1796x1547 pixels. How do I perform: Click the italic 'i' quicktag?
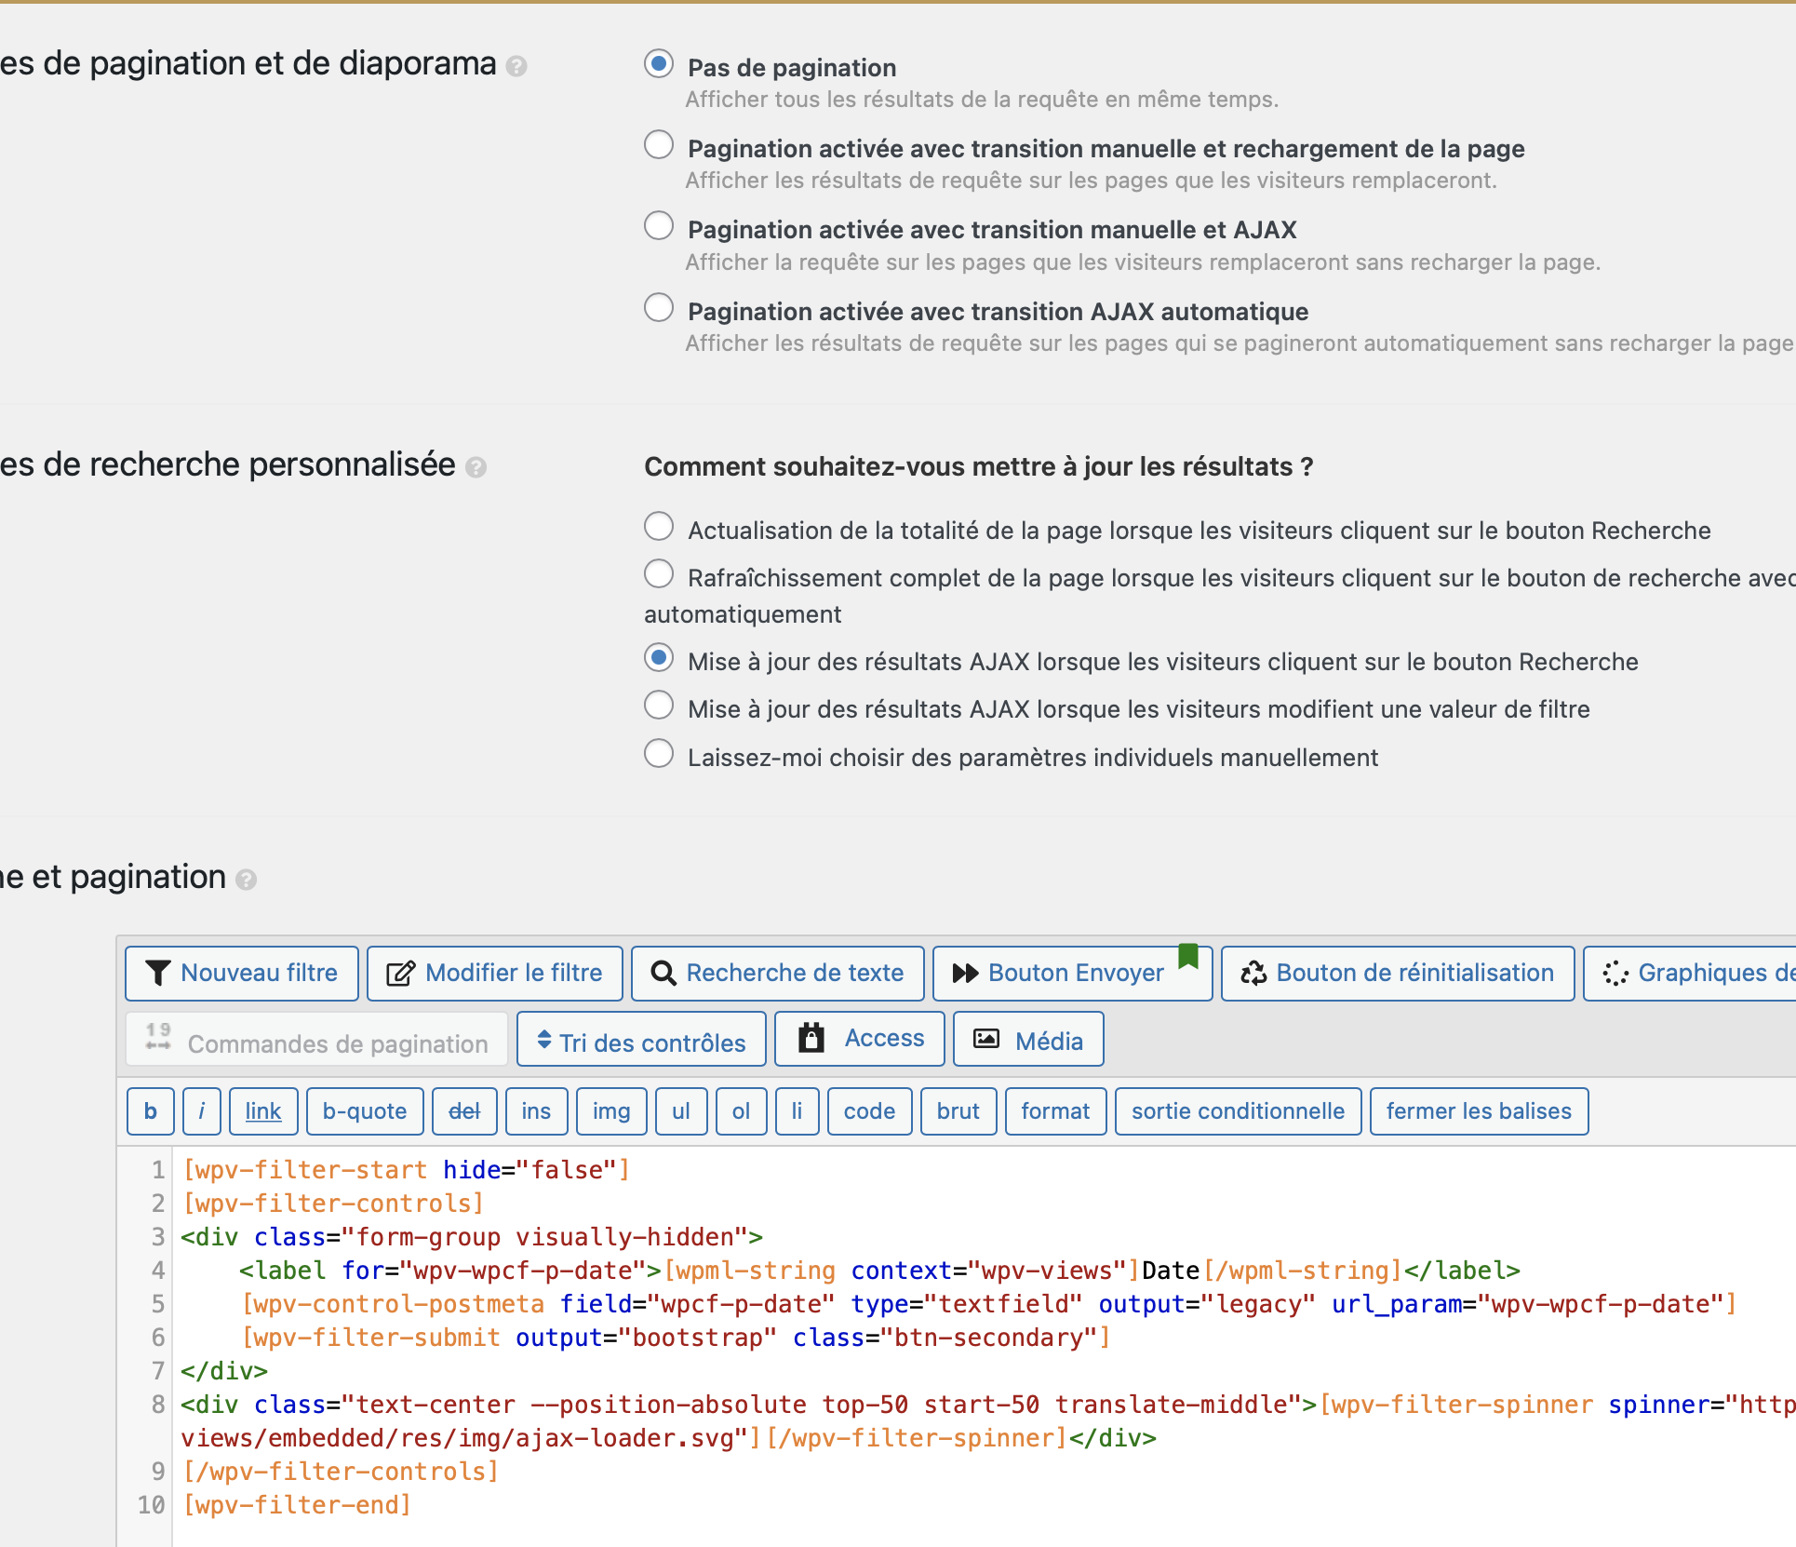point(202,1111)
